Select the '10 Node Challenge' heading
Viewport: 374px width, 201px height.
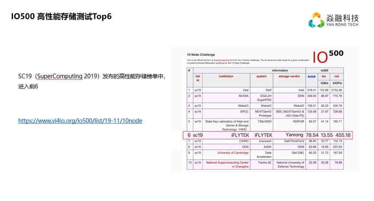[201, 55]
